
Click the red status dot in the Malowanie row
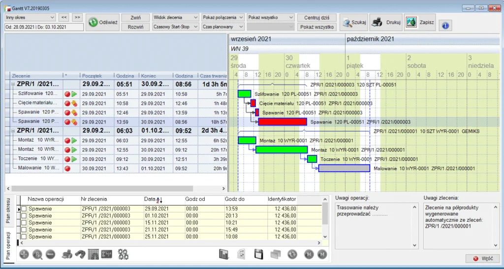click(67, 169)
